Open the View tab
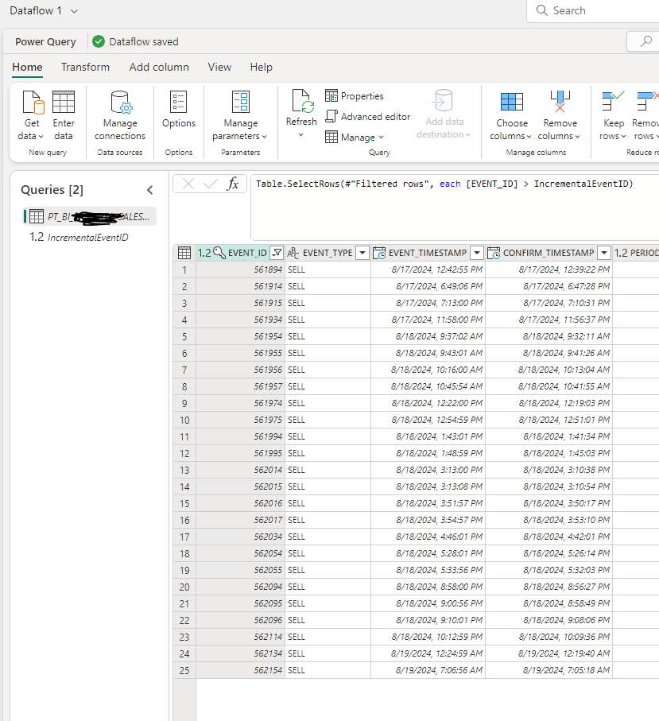659x721 pixels. pyautogui.click(x=219, y=67)
